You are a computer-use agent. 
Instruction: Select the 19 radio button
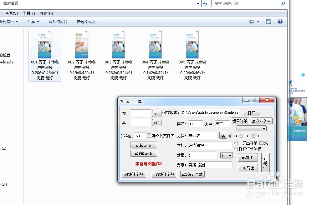coord(241,136)
